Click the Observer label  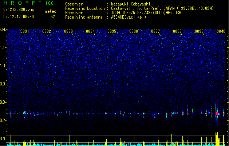pos(74,4)
